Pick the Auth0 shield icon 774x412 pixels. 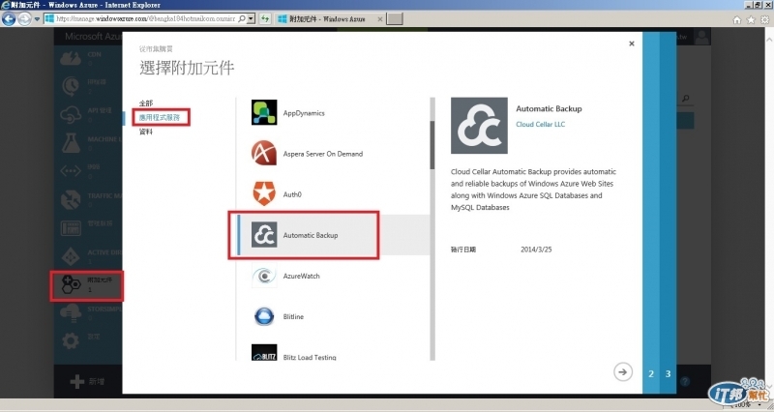pos(264,194)
